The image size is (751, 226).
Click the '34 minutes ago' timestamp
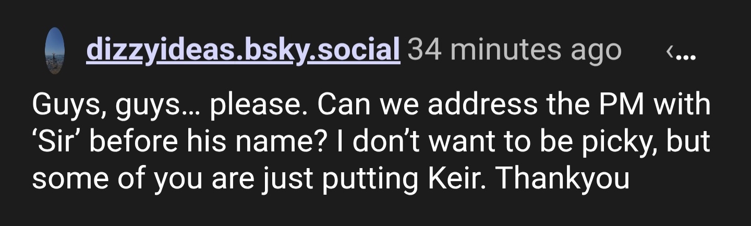[514, 50]
